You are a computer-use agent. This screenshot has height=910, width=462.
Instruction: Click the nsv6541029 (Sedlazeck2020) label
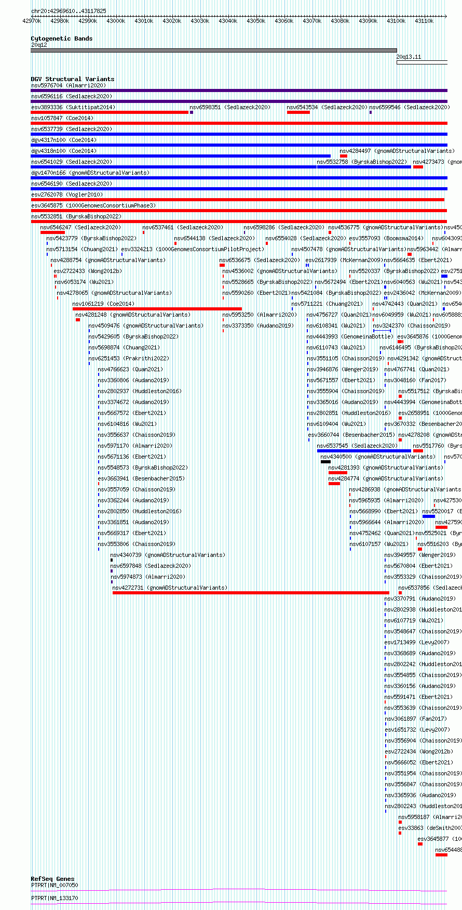pos(72,162)
